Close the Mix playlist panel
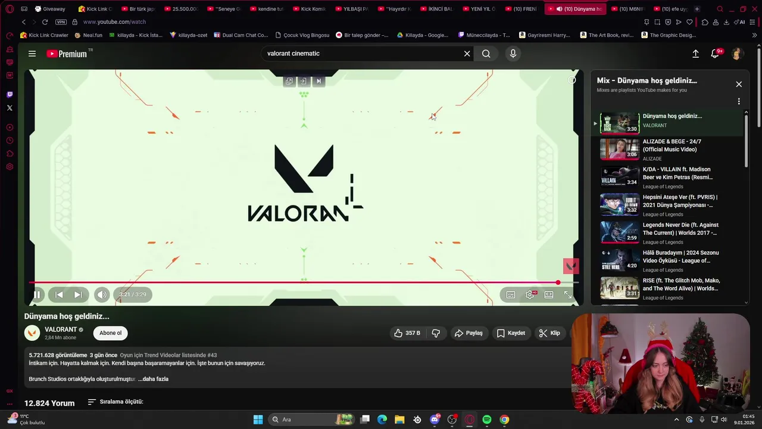This screenshot has width=762, height=429. (739, 84)
